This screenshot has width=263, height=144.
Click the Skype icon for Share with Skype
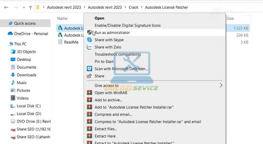click(x=89, y=40)
